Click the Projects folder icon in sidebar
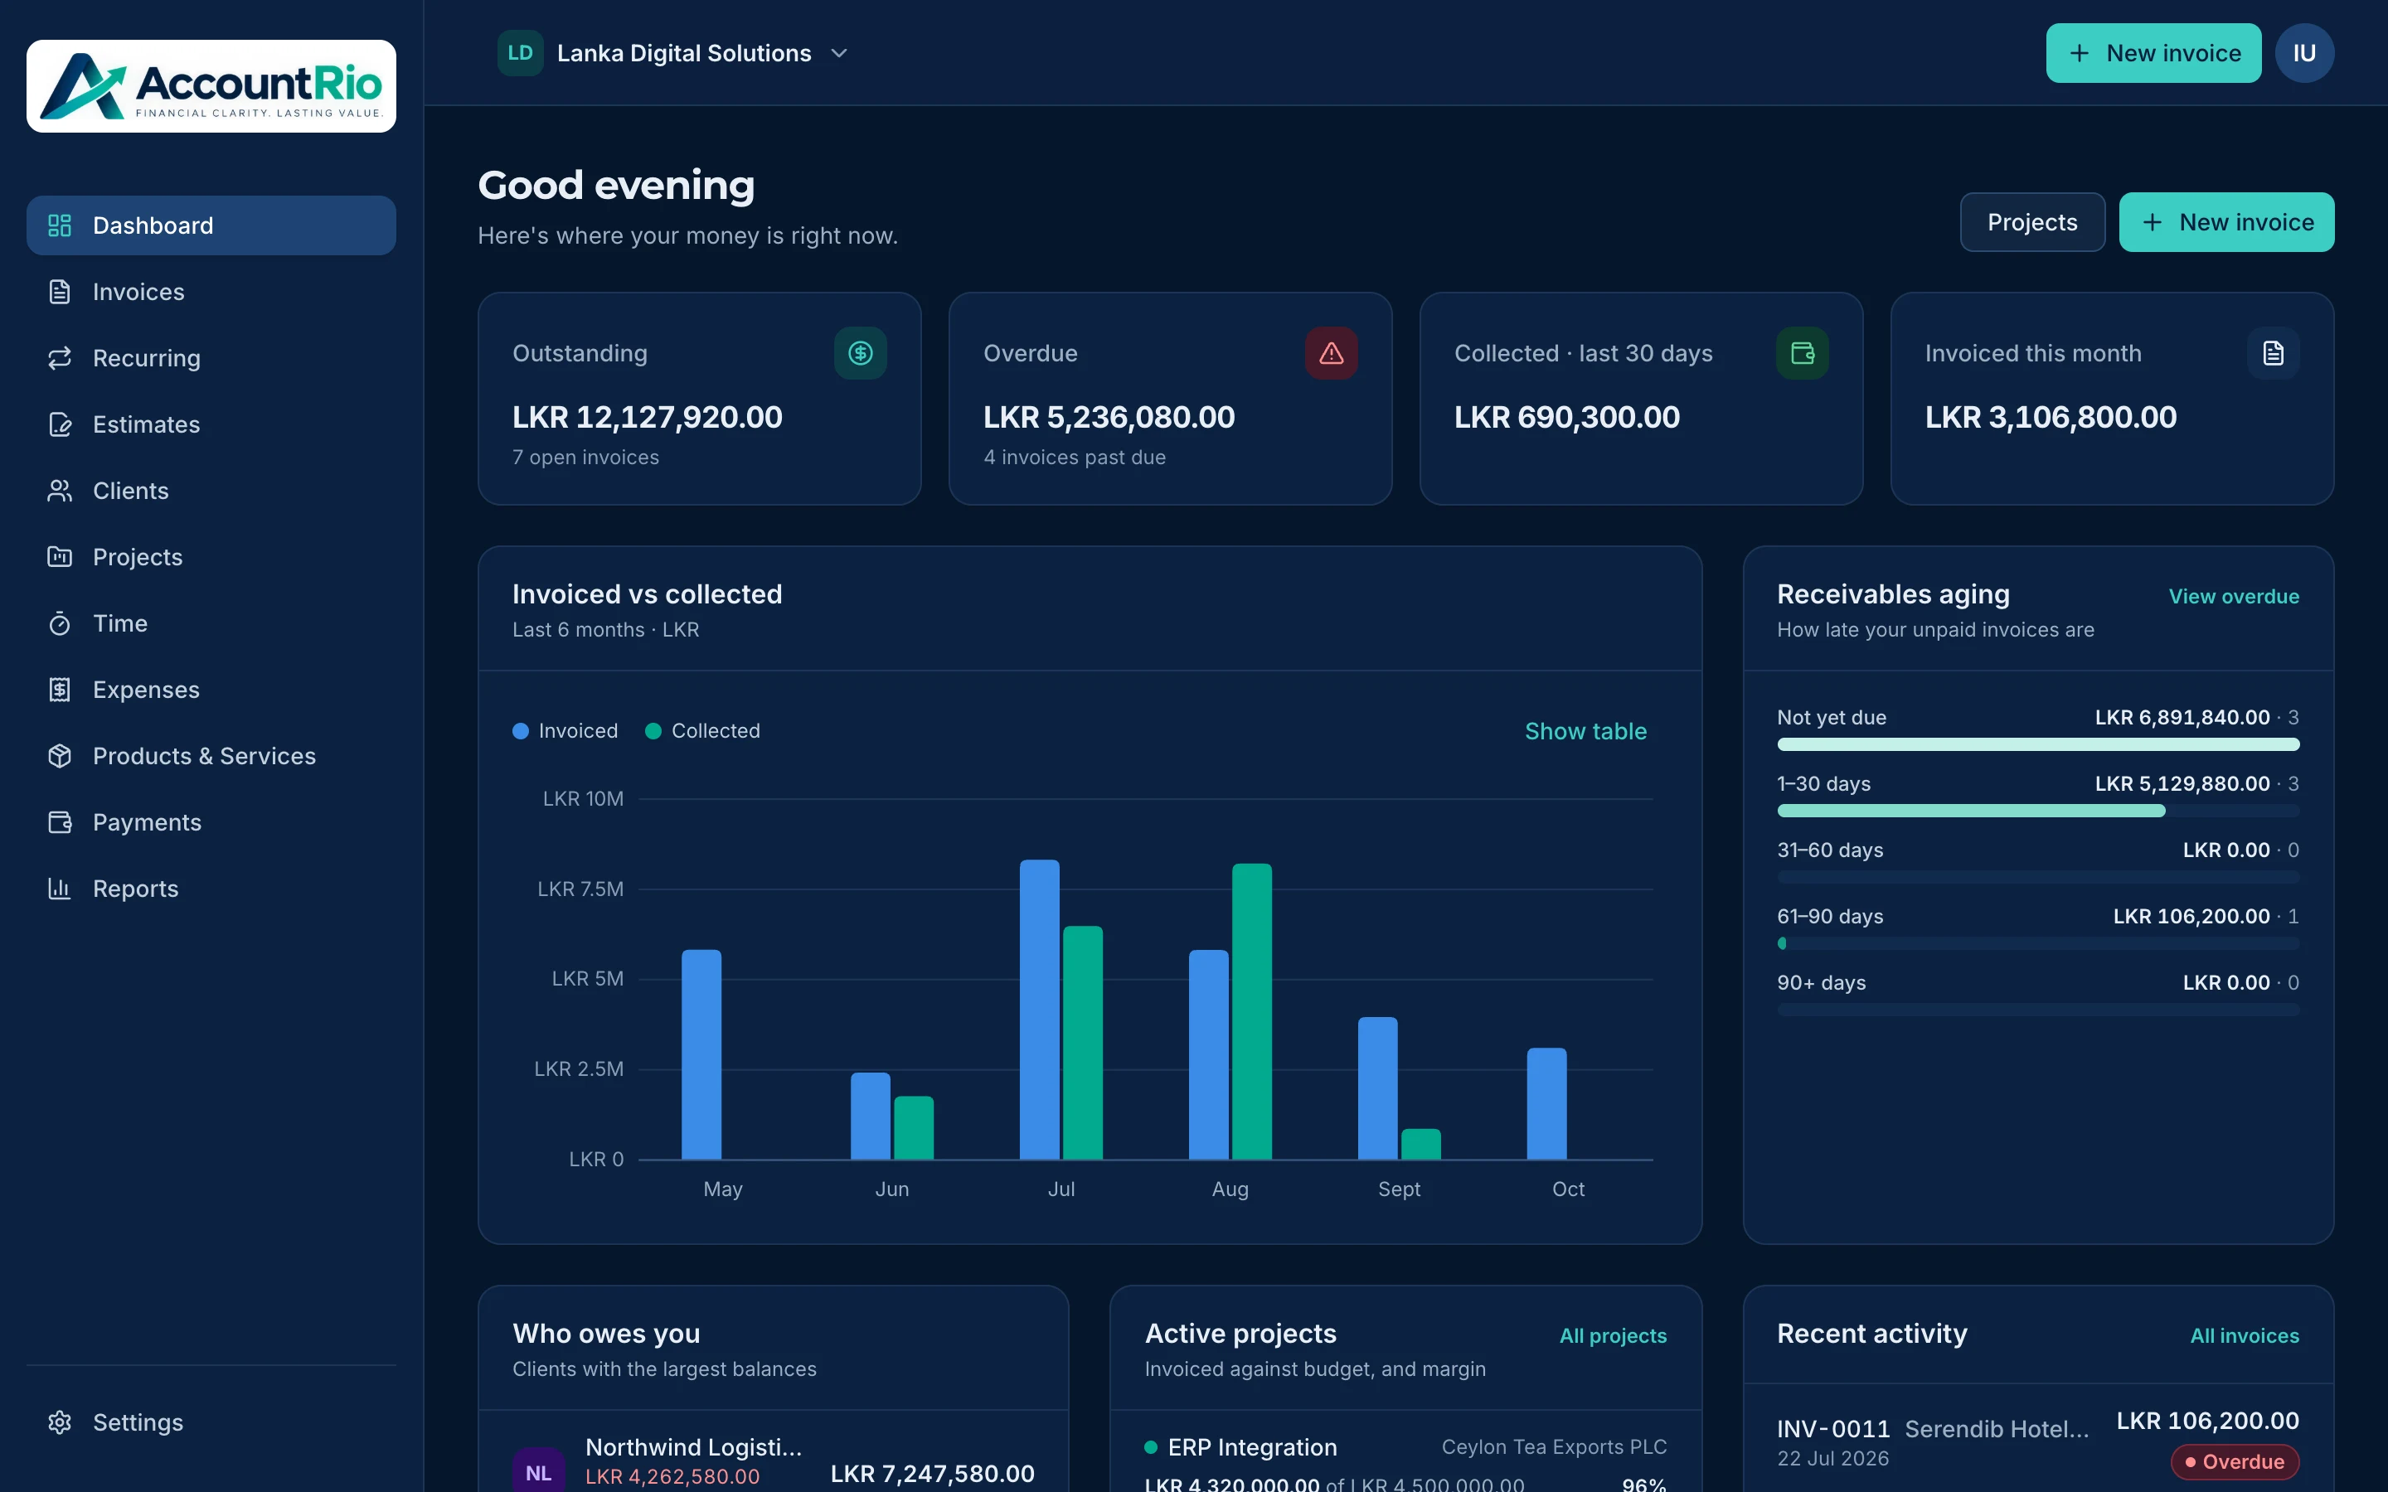 [x=59, y=556]
